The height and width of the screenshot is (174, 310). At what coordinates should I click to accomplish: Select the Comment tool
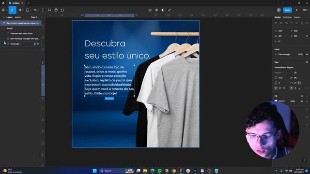click(x=62, y=10)
